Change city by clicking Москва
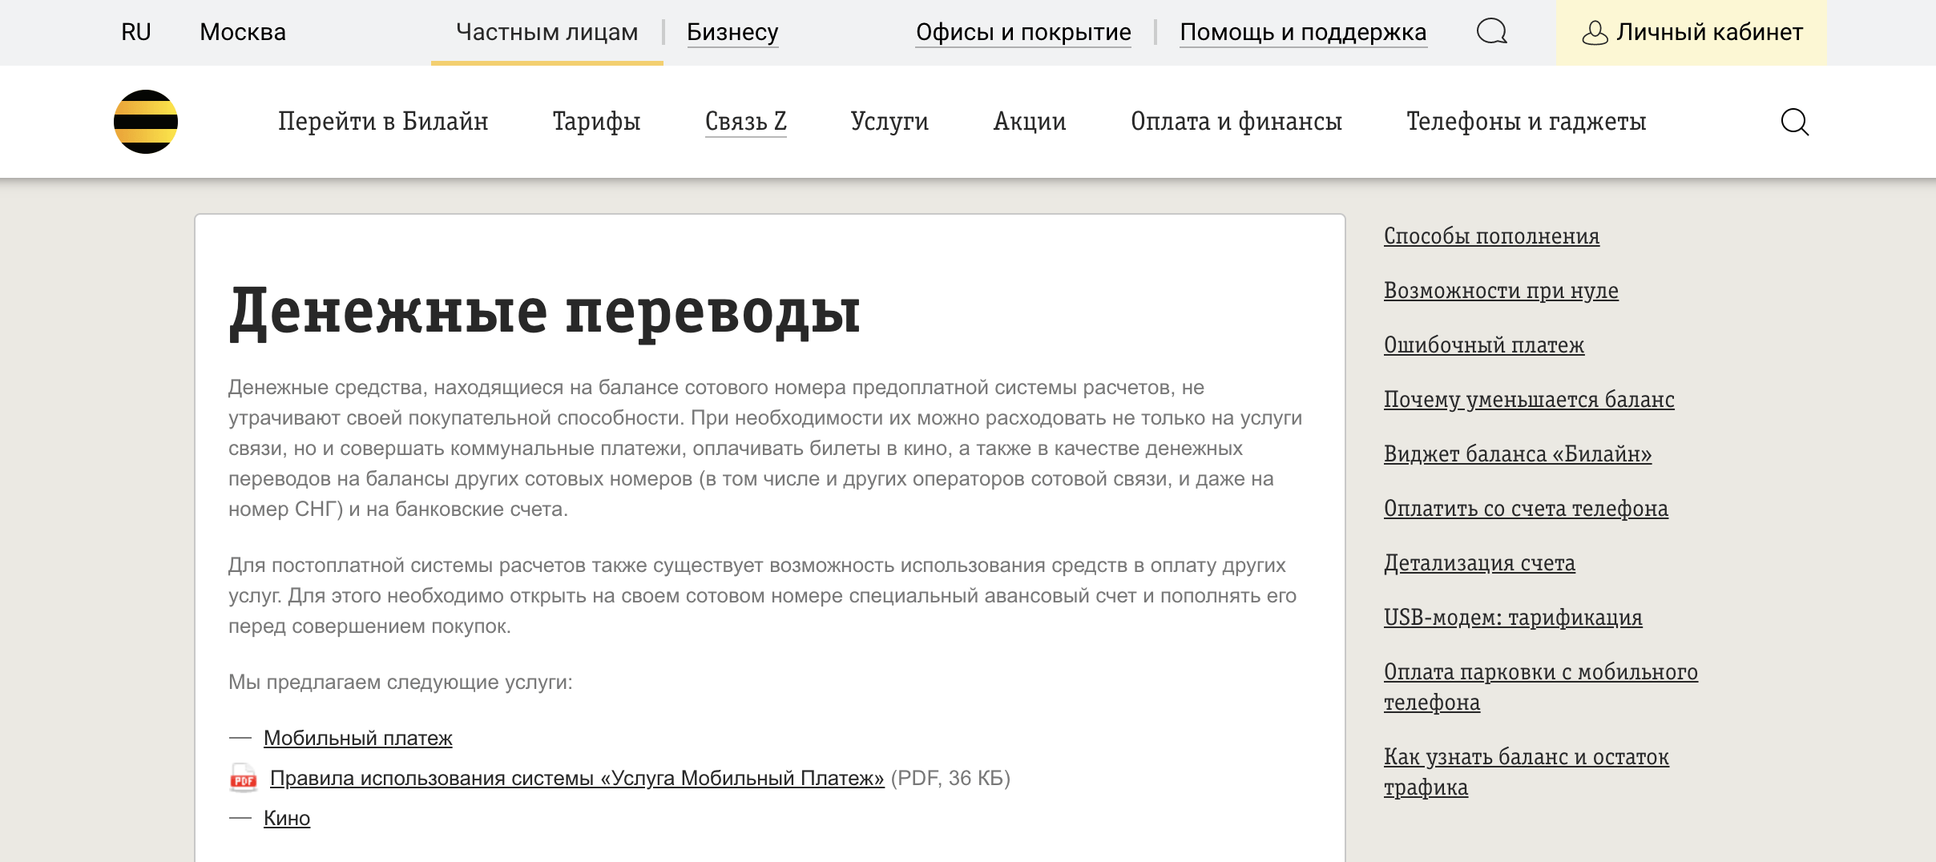 241,32
